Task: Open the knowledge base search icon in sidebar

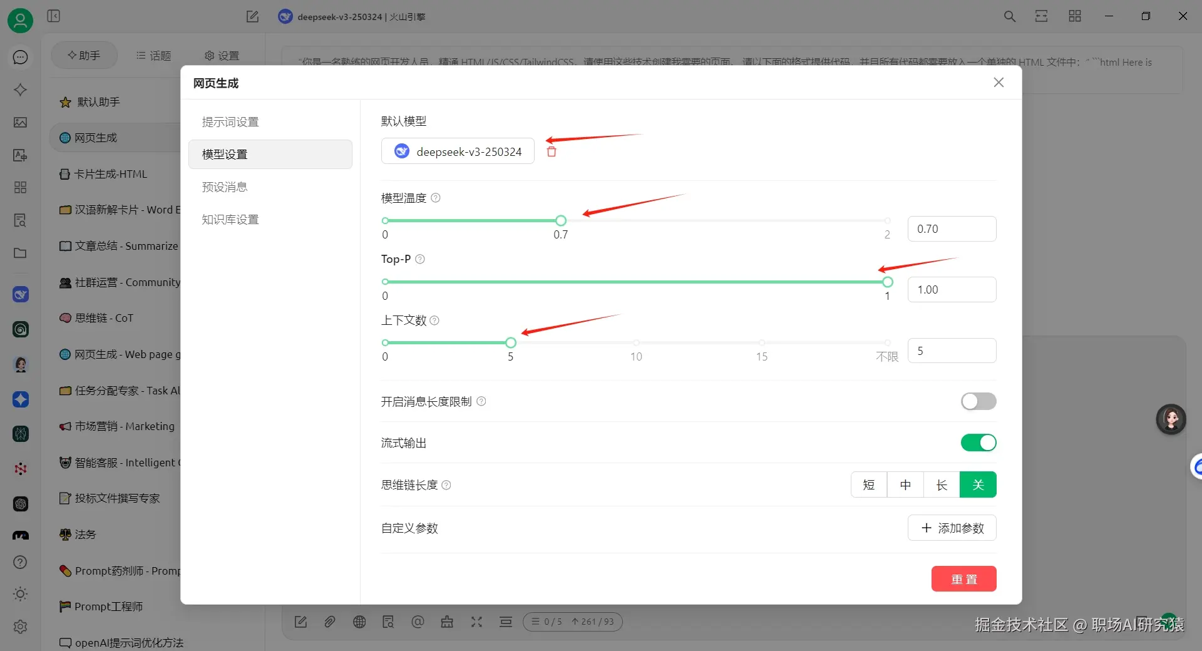Action: (x=20, y=220)
